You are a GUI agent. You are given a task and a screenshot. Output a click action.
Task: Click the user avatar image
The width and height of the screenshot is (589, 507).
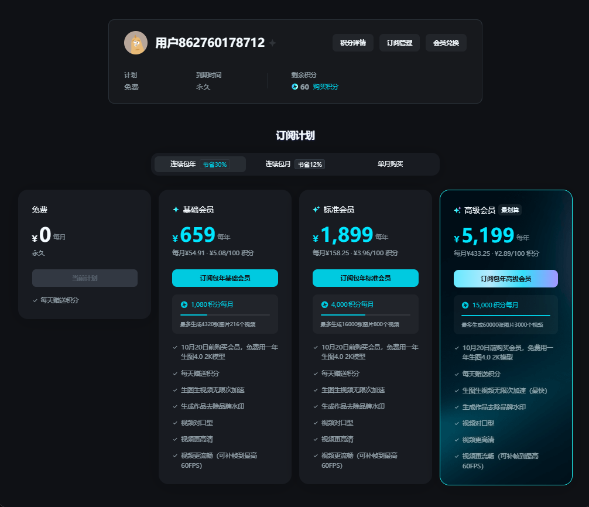(136, 43)
